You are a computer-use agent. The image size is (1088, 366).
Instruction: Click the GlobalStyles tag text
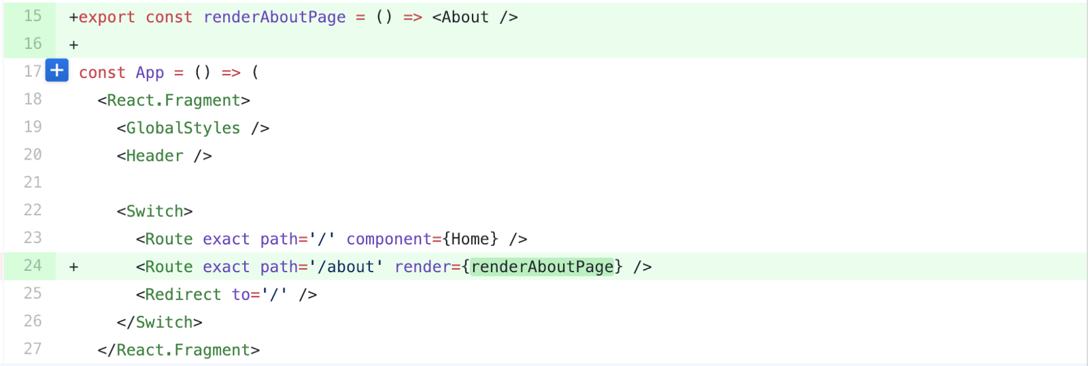(x=183, y=128)
